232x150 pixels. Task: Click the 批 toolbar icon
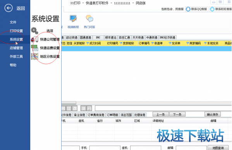coord(69,108)
